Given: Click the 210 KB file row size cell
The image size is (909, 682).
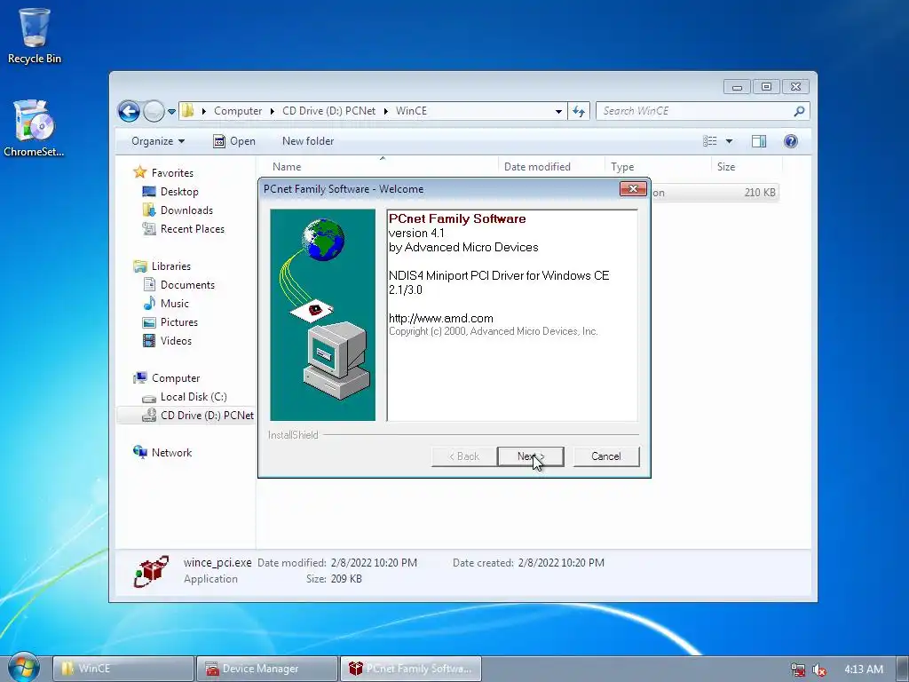Looking at the screenshot, I should pyautogui.click(x=760, y=193).
